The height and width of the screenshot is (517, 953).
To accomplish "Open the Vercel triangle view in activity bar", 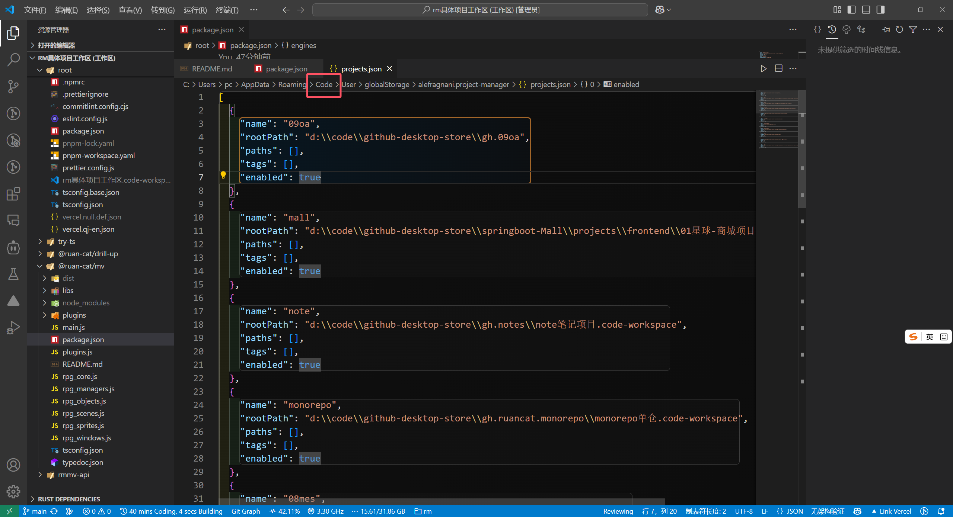I will [x=13, y=301].
